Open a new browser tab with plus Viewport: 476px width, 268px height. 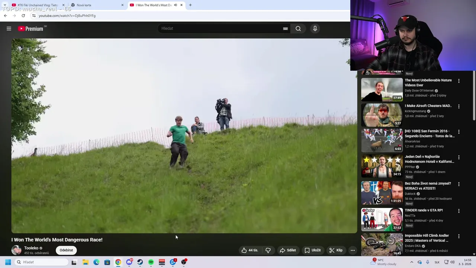[x=190, y=5]
